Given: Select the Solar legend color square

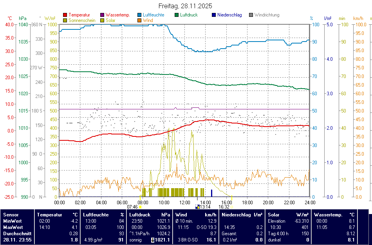Looking at the screenshot, I should point(103,20).
